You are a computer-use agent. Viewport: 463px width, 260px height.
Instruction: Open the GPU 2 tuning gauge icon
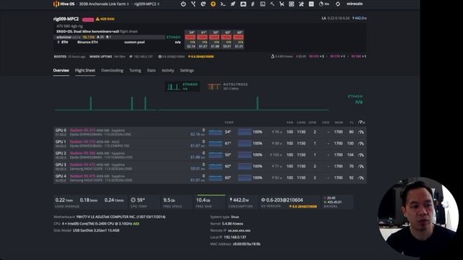click(361, 155)
